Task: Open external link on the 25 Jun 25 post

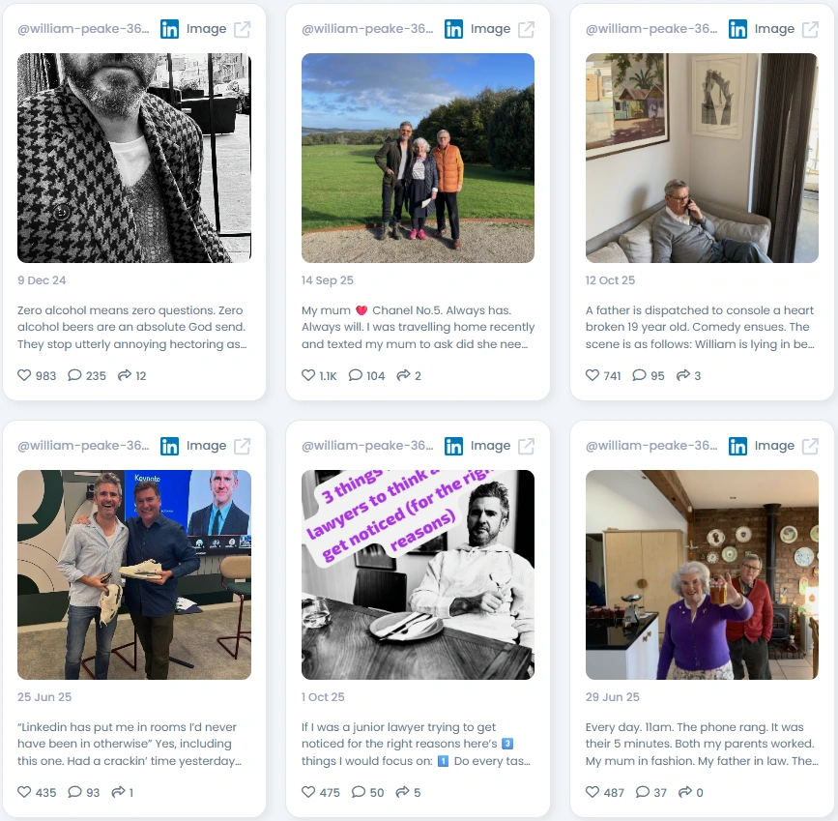Action: click(x=242, y=446)
